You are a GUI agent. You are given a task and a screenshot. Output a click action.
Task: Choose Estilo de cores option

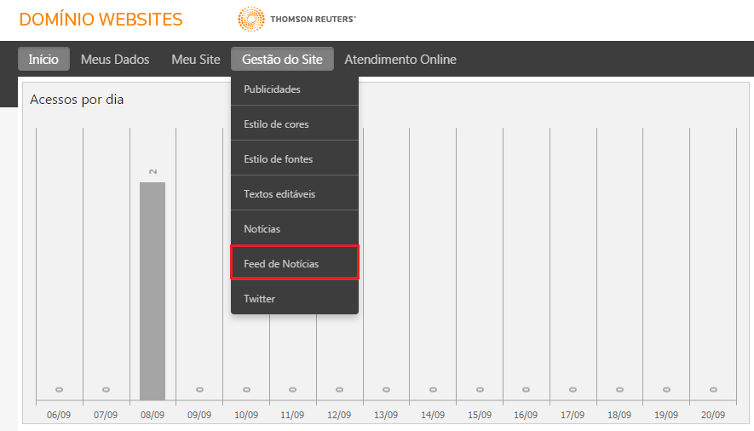[295, 124]
